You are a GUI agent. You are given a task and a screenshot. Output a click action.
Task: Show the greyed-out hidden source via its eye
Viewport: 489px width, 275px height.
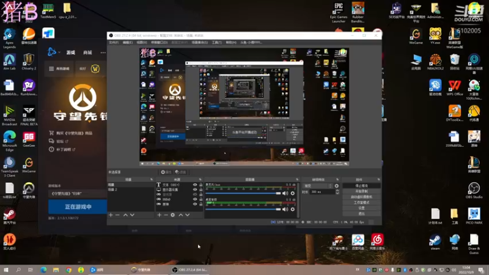[195, 194]
